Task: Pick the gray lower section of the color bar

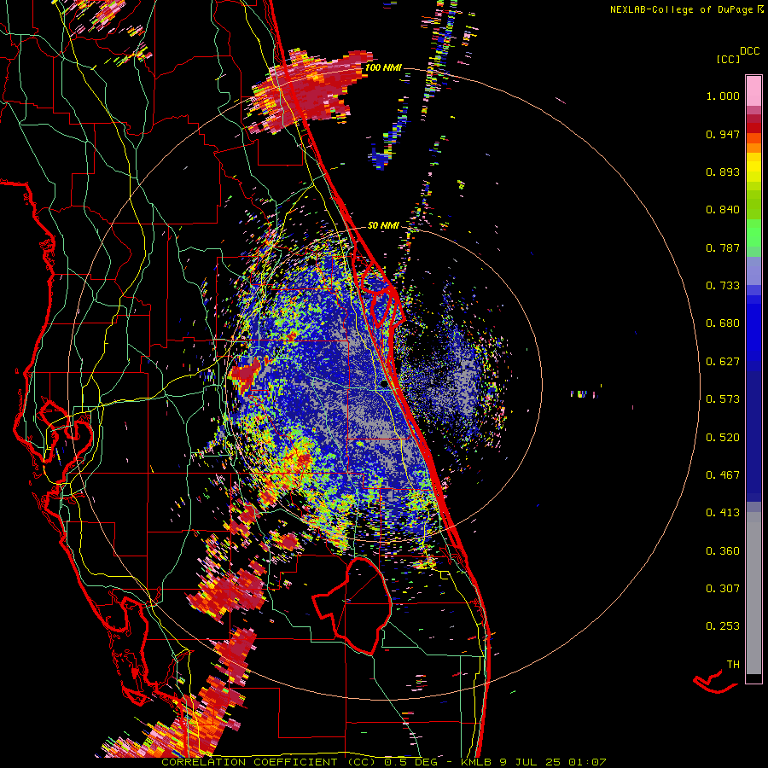Action: [753, 593]
